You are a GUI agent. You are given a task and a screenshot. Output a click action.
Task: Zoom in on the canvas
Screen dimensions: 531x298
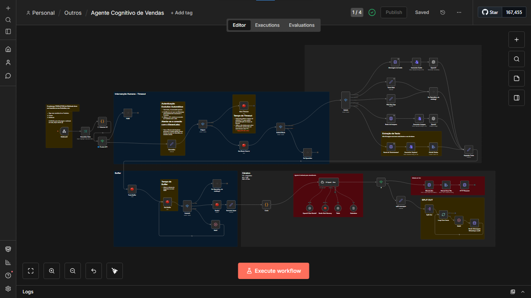click(52, 271)
